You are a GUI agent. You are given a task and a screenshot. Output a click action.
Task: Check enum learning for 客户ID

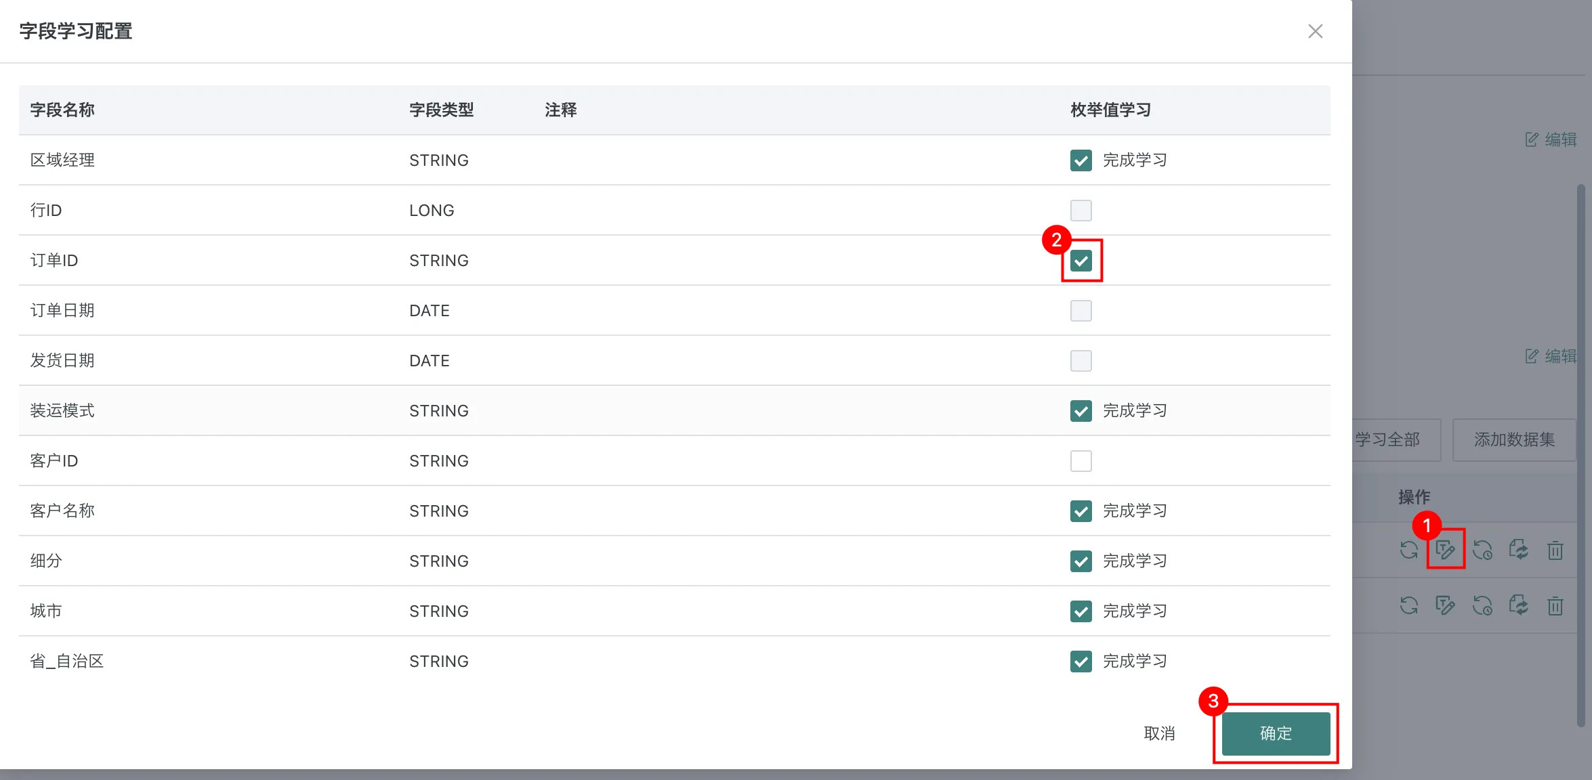(x=1081, y=461)
